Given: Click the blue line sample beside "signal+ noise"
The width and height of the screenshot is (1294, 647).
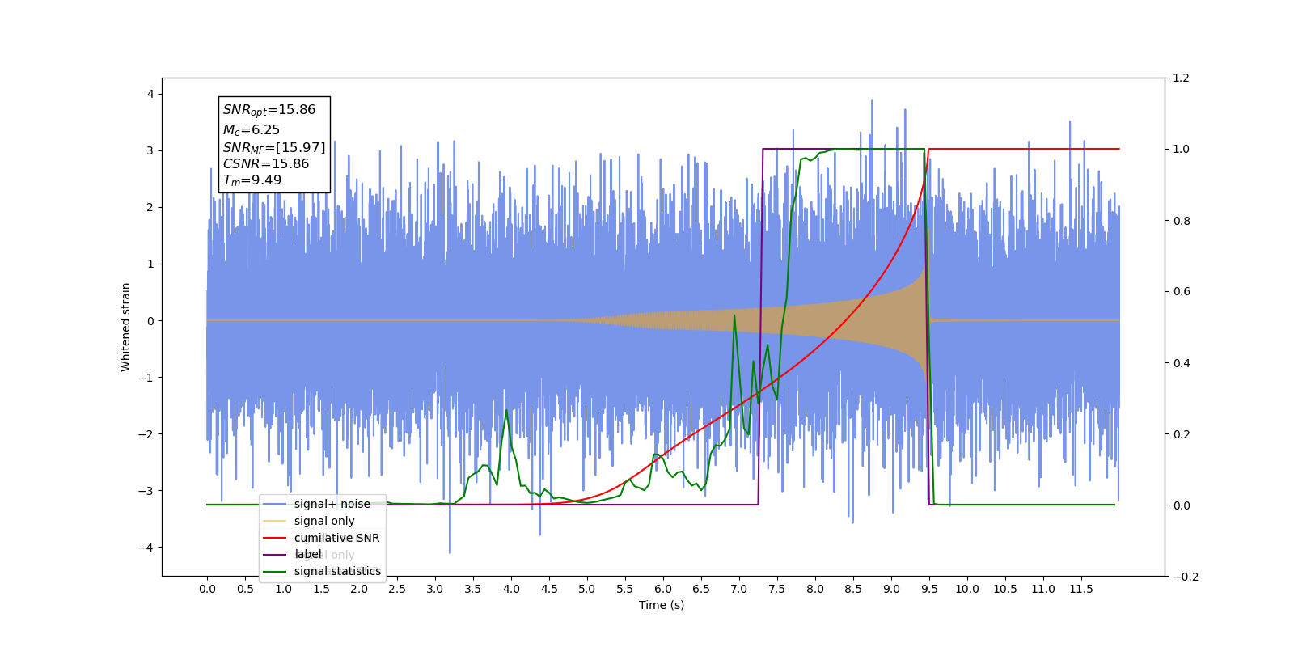Looking at the screenshot, I should (x=275, y=504).
